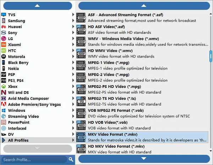Click the DV camcorder icon
This screenshot has width=213, height=165.
(x=4, y=134)
